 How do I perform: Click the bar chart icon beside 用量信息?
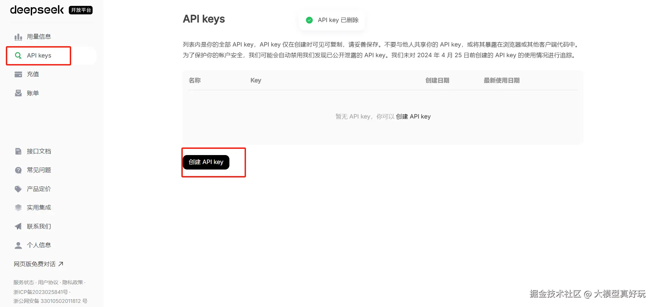point(18,37)
